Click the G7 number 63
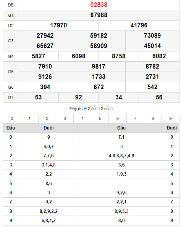Screen dimensions: 181x227 38,97
